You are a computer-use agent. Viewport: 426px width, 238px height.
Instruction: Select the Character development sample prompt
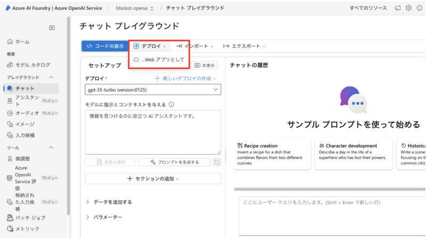pyautogui.click(x=354, y=154)
